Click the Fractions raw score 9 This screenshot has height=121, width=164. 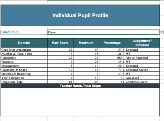tap(60, 62)
